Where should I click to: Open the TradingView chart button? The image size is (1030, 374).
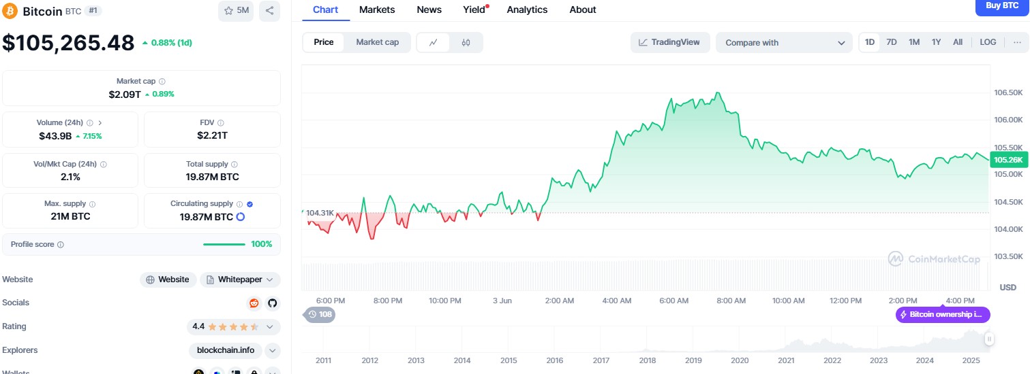[x=669, y=42]
